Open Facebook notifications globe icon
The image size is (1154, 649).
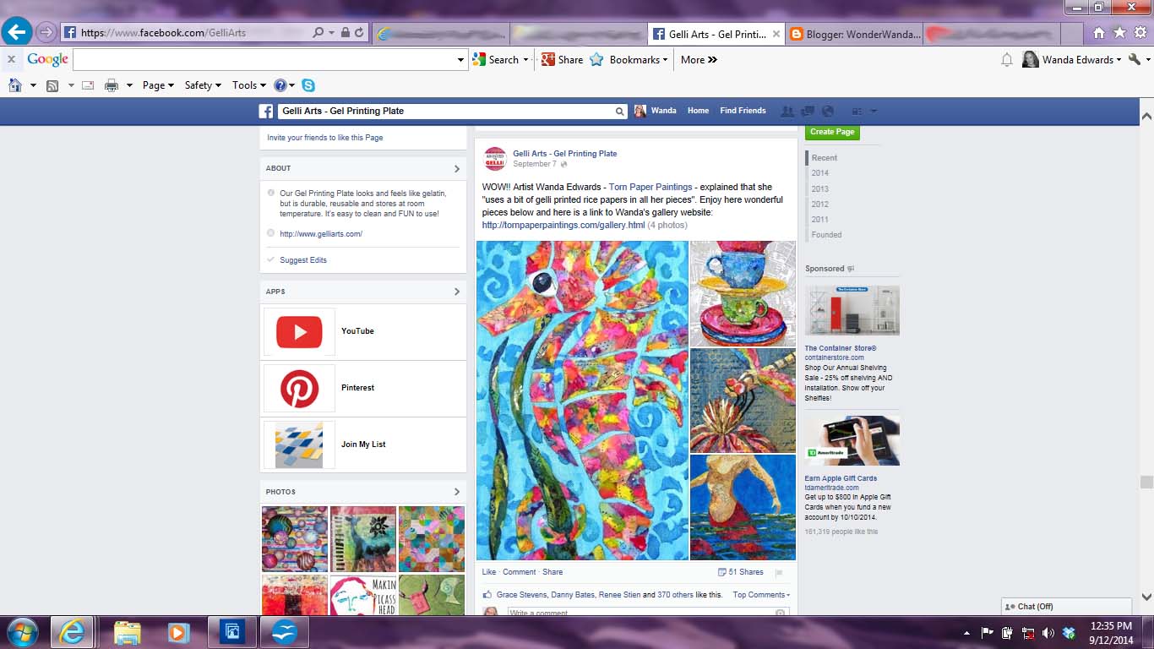point(828,111)
